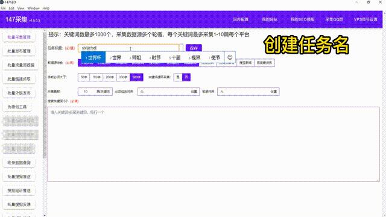386x217 pixels.
Task: Open 批量外链发布 in the sidebar
Action: point(19,93)
